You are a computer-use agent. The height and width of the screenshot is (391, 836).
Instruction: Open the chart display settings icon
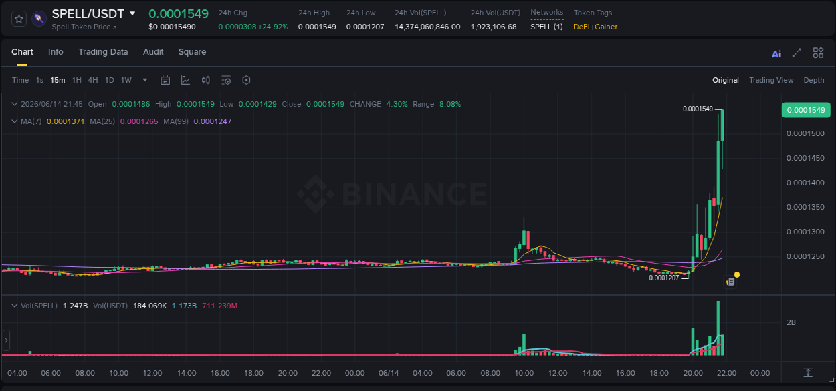point(226,80)
